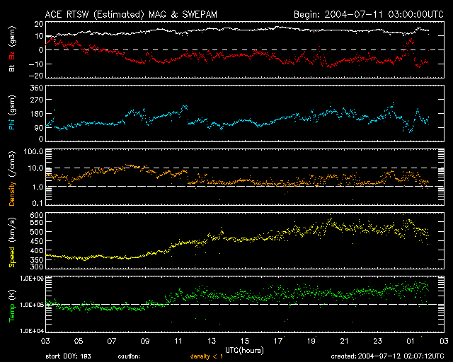Click the "100.0" tick on Density axis

coord(34,151)
